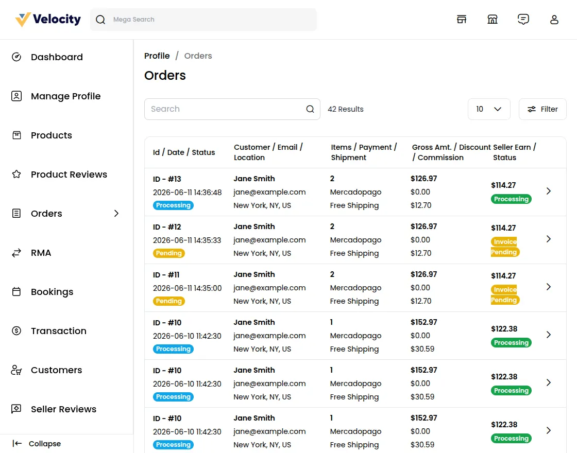Image resolution: width=577 pixels, height=453 pixels.
Task: Open order #12 details chevron
Action: 549,239
